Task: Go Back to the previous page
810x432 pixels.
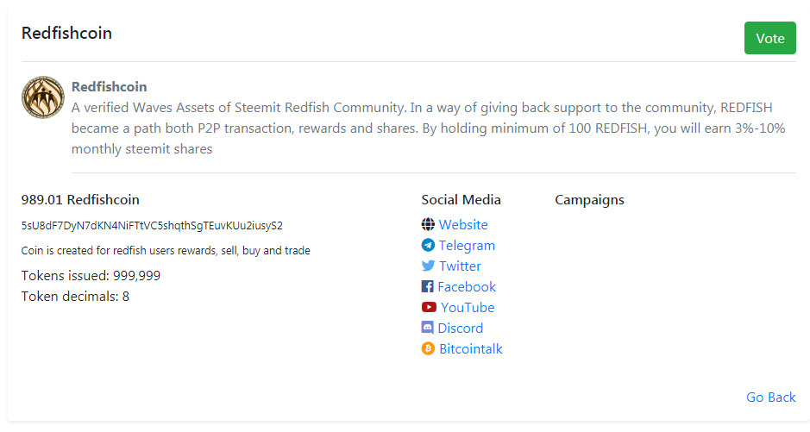Action: coord(770,397)
